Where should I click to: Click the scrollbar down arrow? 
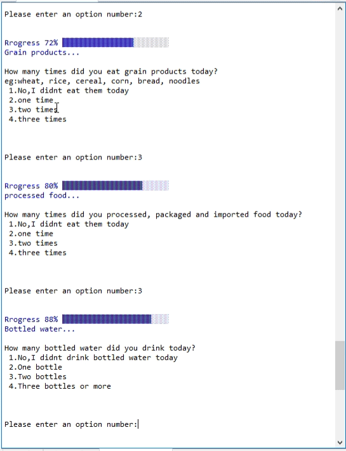click(340, 443)
